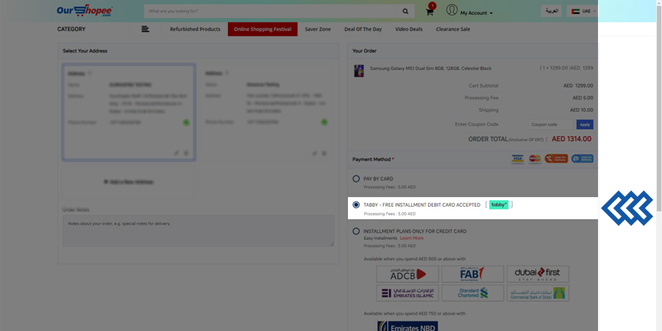The width and height of the screenshot is (662, 331).
Task: Click the Samsung Galaxy M51 product name
Action: [430, 68]
